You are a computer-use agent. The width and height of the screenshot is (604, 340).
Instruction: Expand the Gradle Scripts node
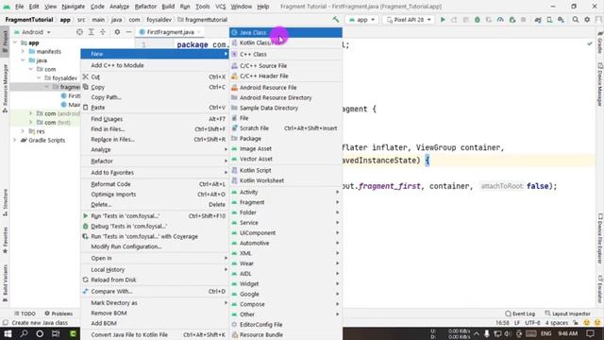(15, 141)
